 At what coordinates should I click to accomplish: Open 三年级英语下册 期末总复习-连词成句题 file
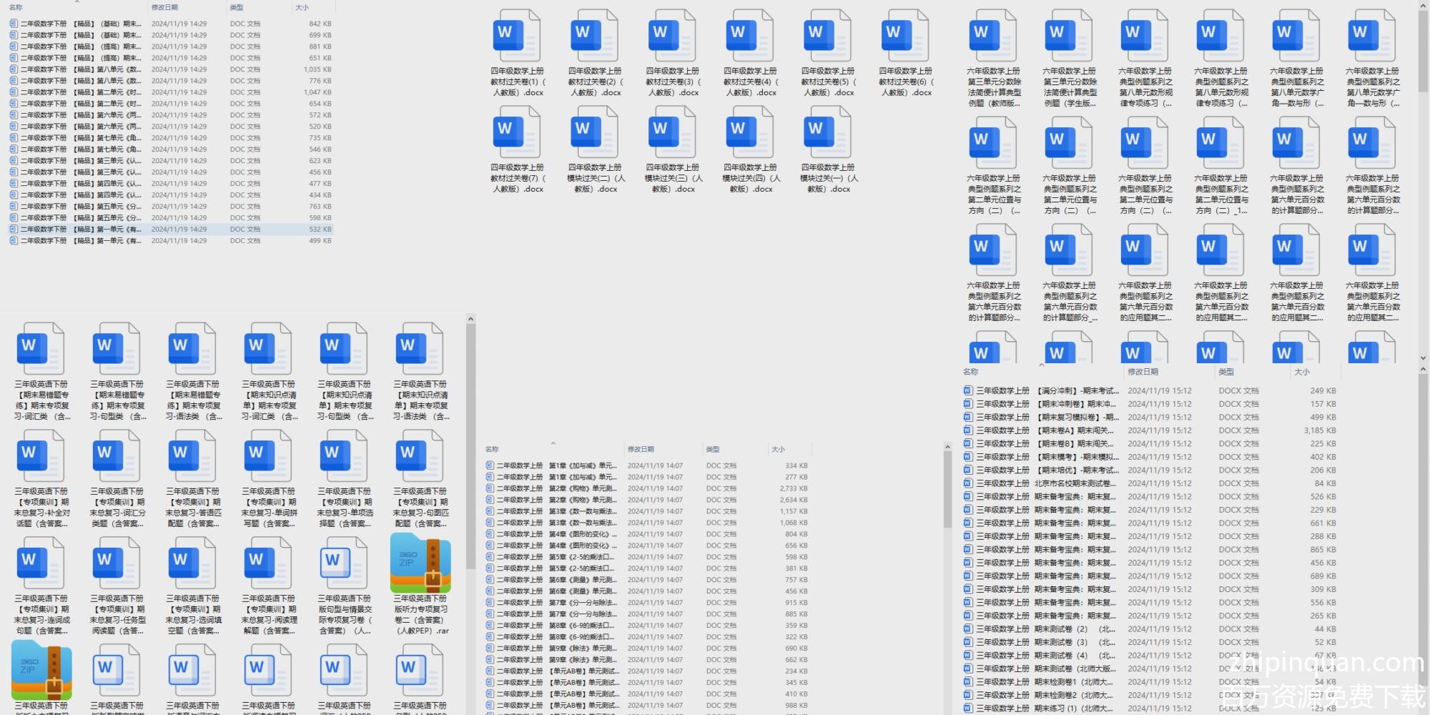tap(41, 563)
